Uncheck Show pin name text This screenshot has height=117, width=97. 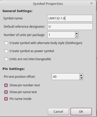pyautogui.click(x=6, y=92)
